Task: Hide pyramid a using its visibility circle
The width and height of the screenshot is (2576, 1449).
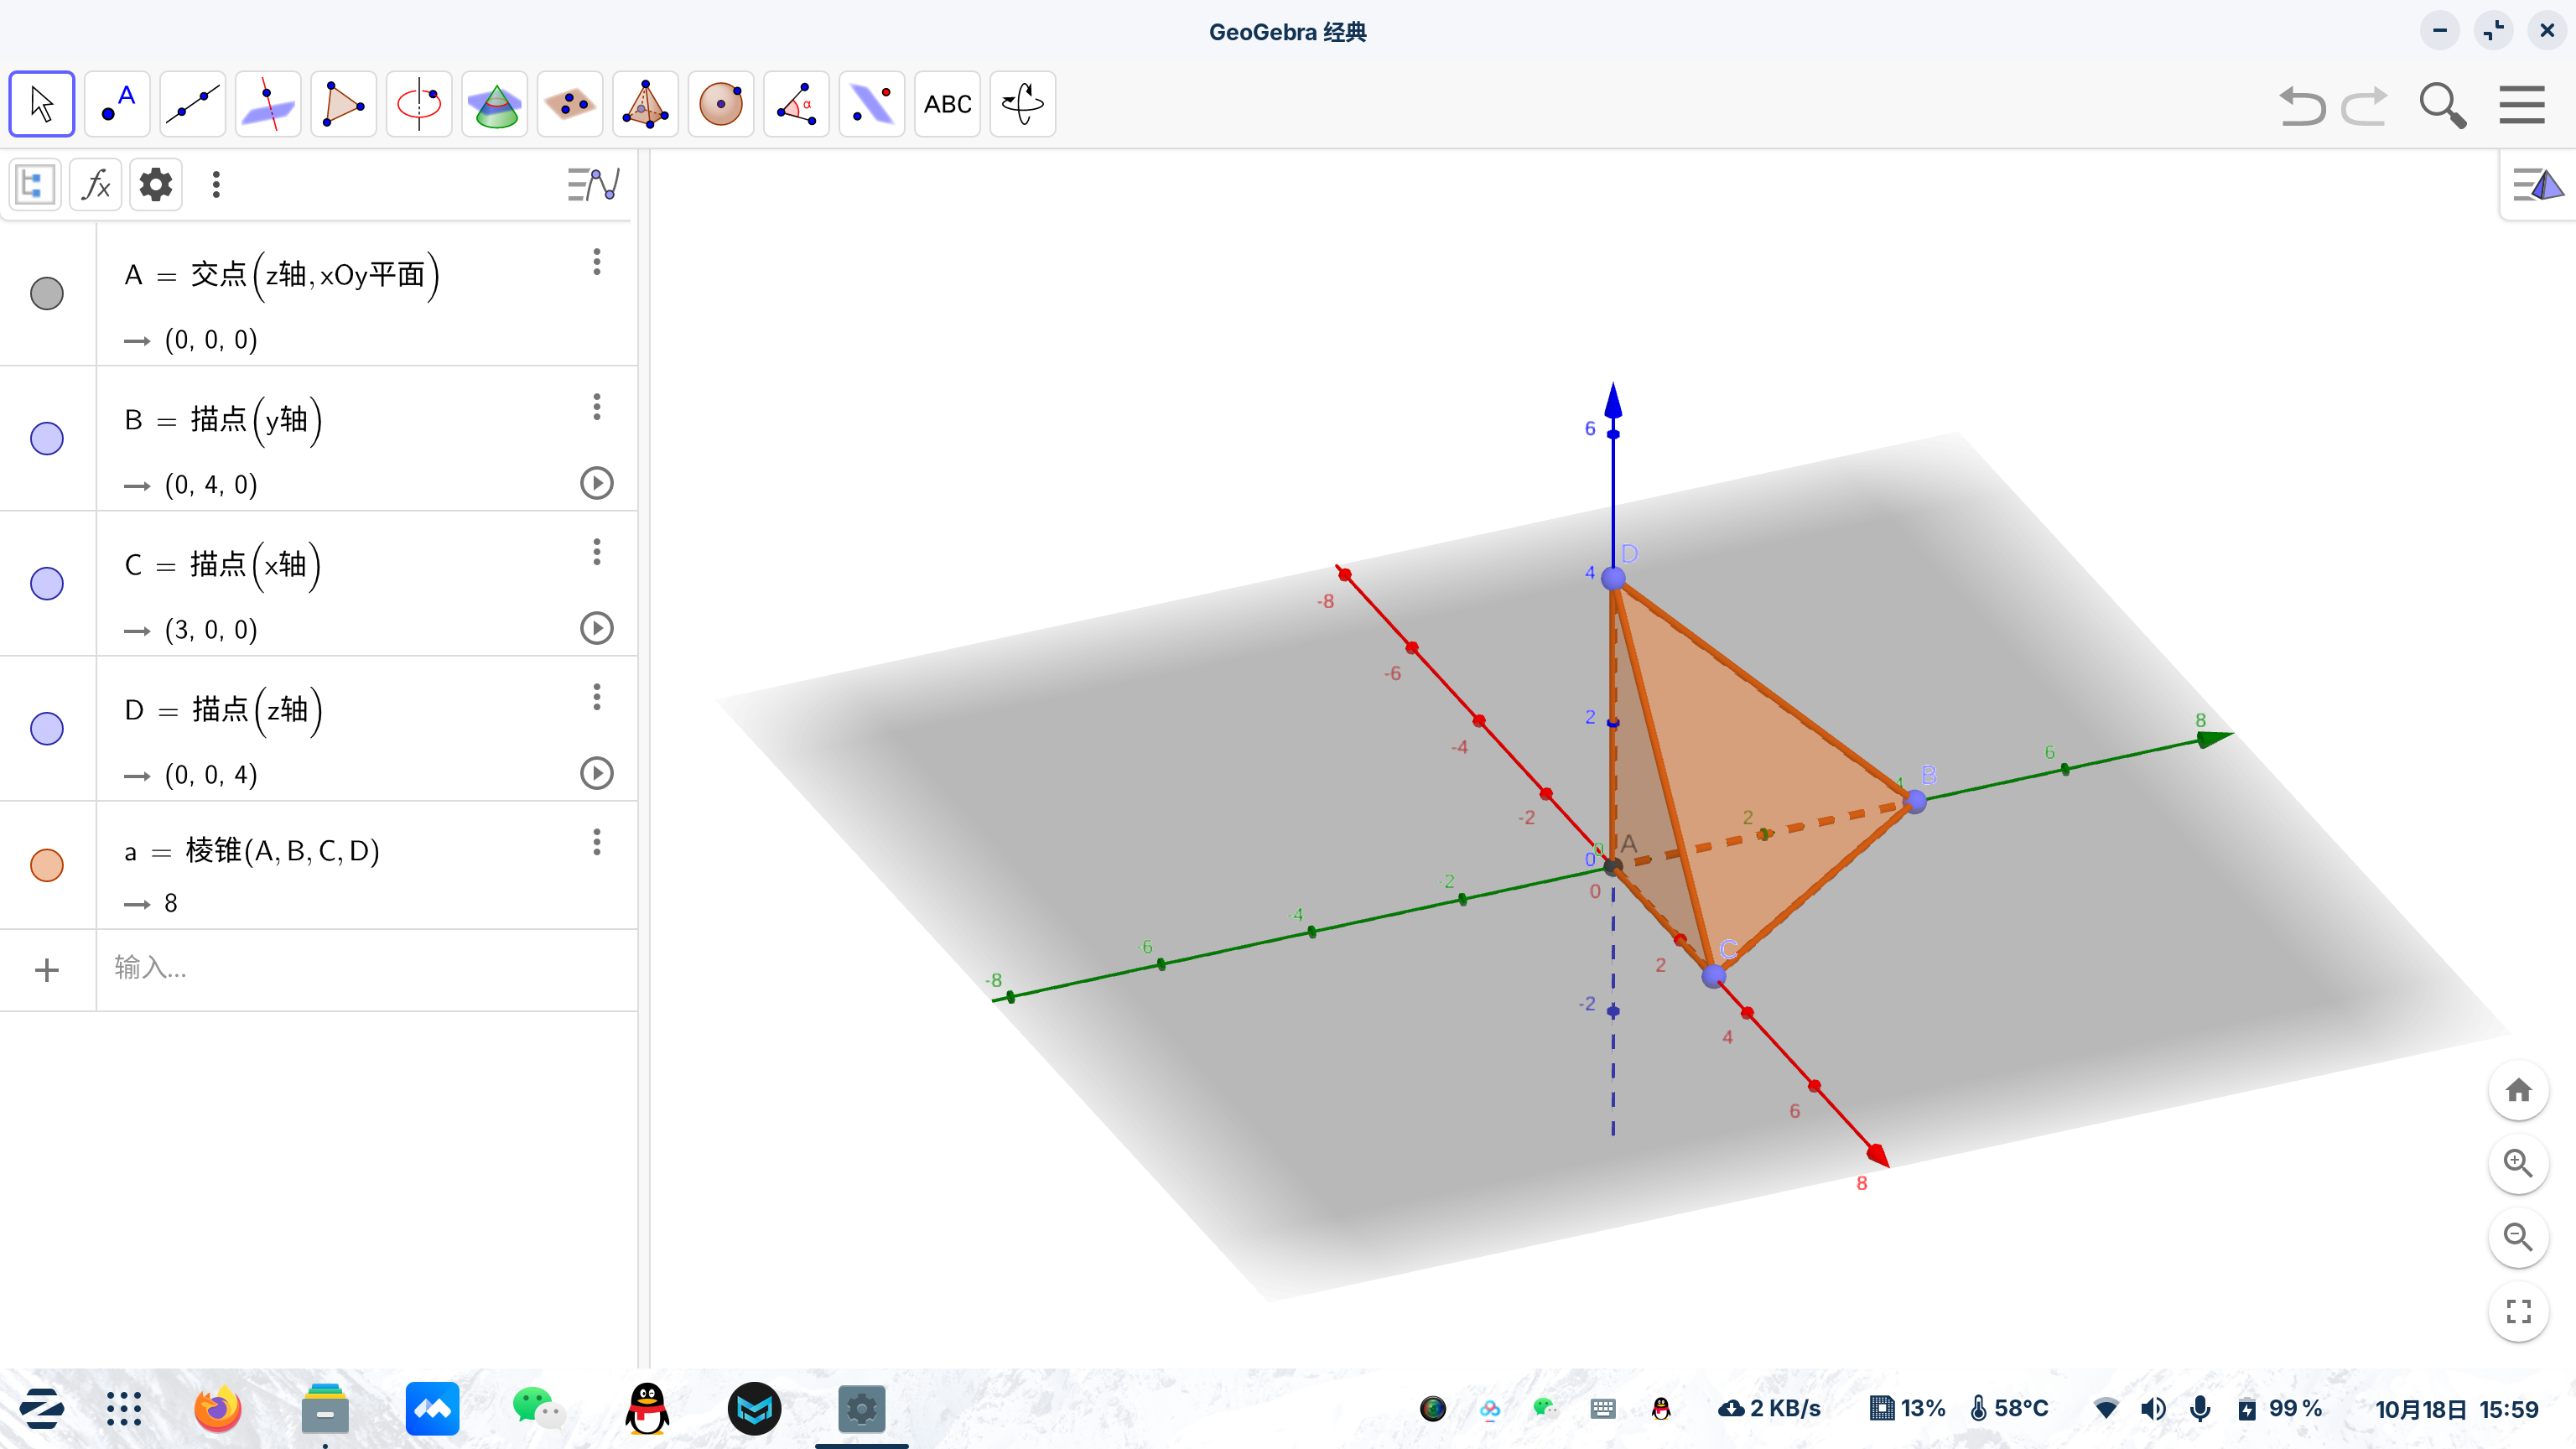Action: (47, 865)
